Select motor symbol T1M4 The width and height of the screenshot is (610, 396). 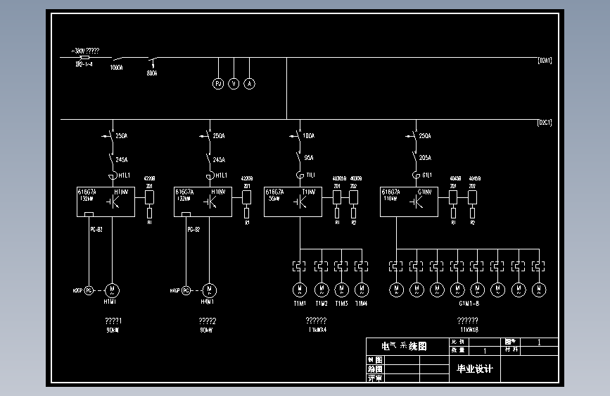tap(362, 290)
